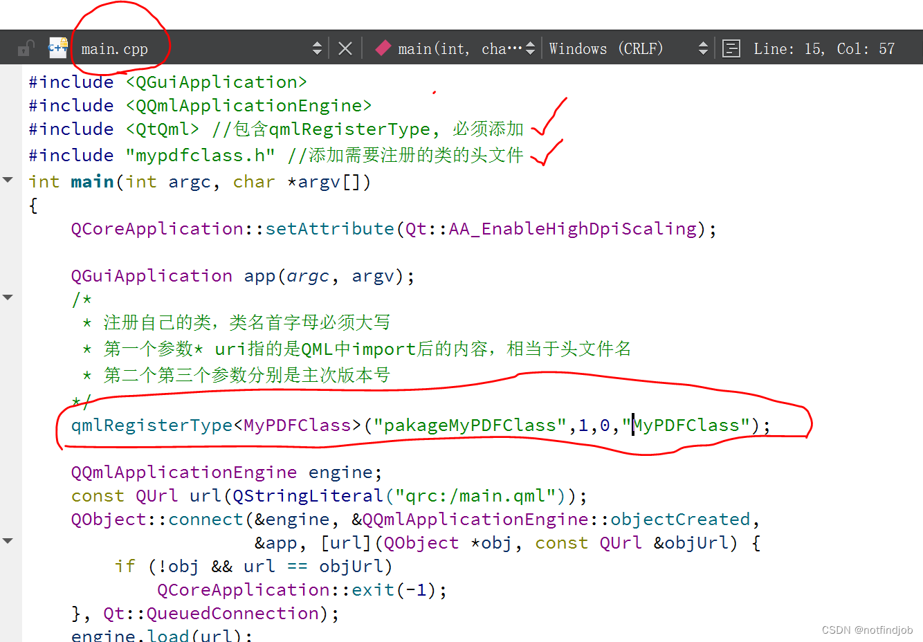Viewport: 923px width, 642px height.
Task: Click the "pakageMyPDFClass" string
Action: pos(470,425)
